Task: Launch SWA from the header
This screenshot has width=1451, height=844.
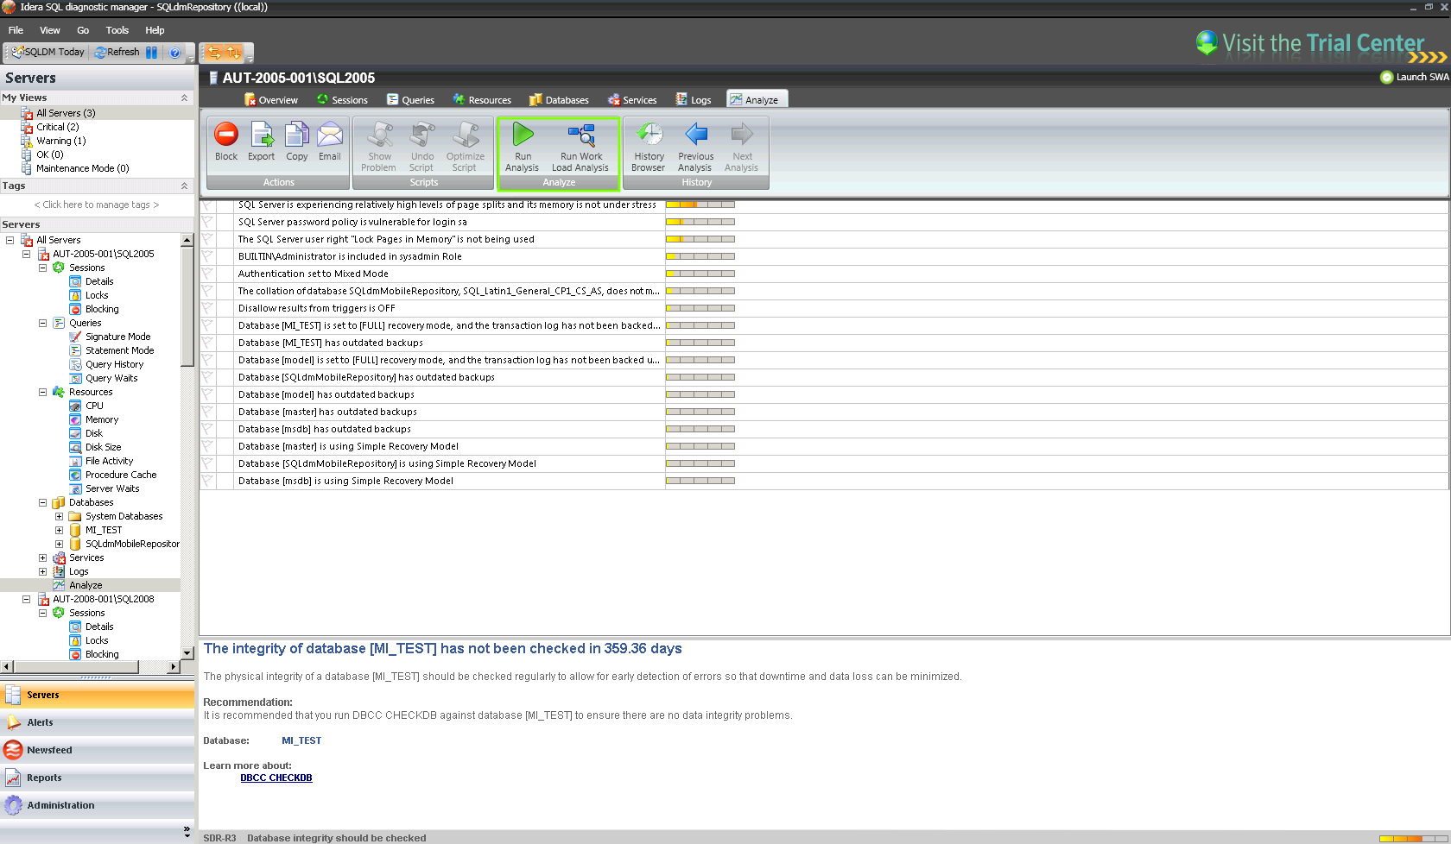Action: coord(1415,77)
